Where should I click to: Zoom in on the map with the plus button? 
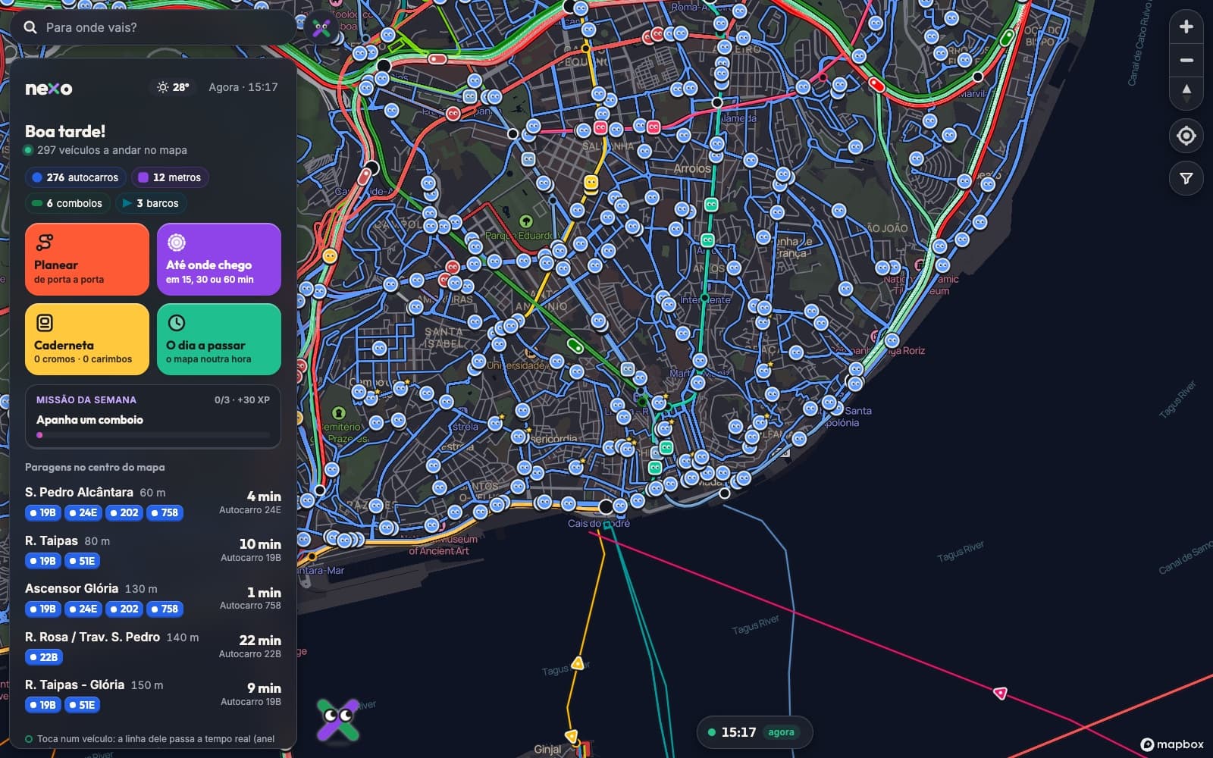(x=1186, y=27)
